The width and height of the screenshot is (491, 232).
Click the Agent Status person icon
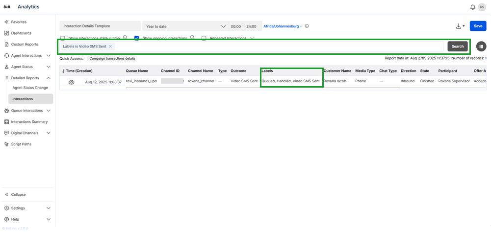(6, 67)
